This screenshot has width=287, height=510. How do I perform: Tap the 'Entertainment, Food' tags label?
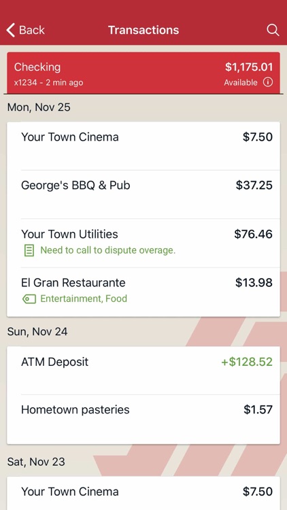click(84, 299)
